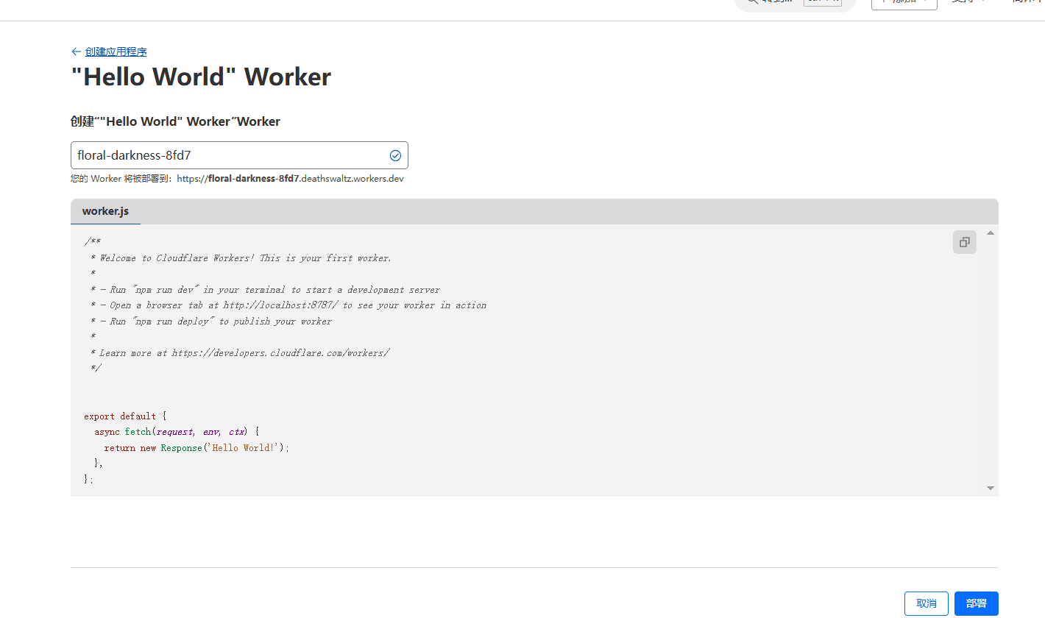Image resolution: width=1045 pixels, height=618 pixels.
Task: Click the "Hello World" Worker page heading
Action: coord(201,77)
